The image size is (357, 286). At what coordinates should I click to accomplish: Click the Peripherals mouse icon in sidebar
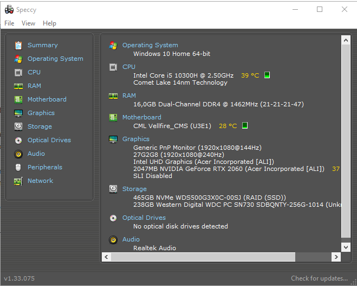(x=18, y=167)
